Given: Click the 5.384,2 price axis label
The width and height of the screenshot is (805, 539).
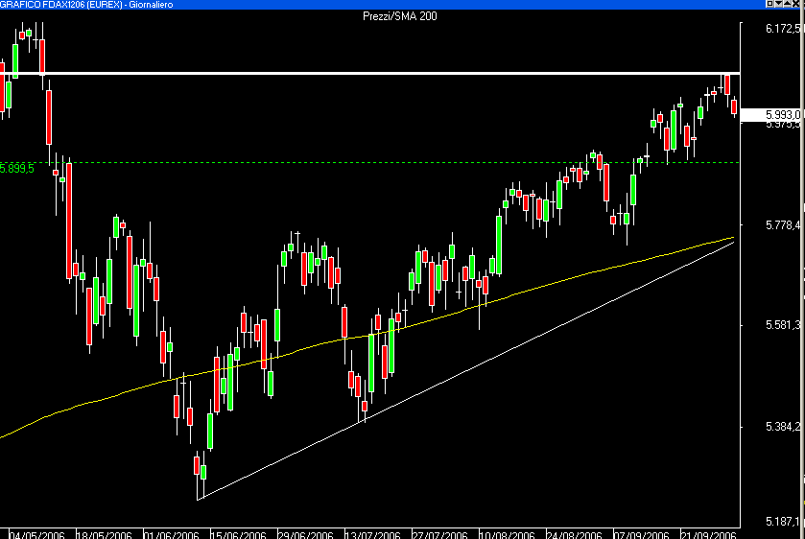Looking at the screenshot, I should click(x=783, y=427).
